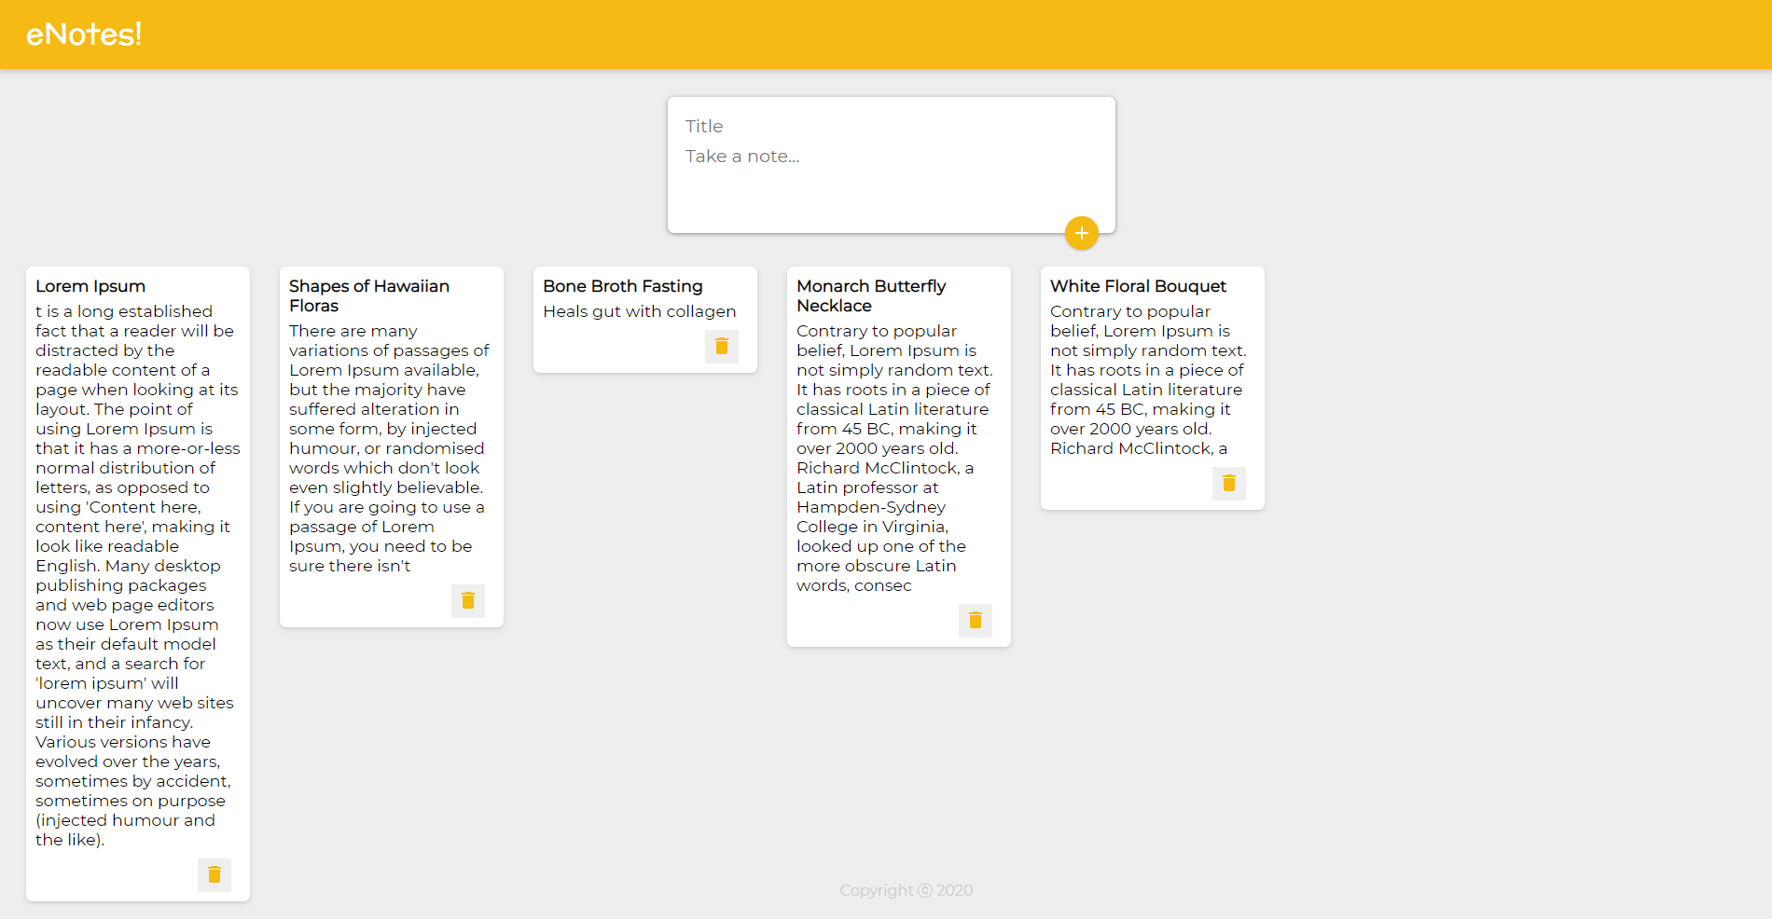Delete the Shapes of Hawaiian Floras note
Screen dimensions: 1772x919
(468, 600)
